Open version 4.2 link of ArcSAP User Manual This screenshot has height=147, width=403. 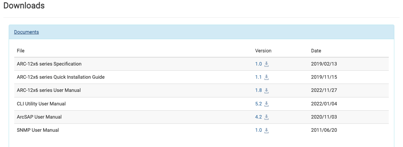[258, 117]
